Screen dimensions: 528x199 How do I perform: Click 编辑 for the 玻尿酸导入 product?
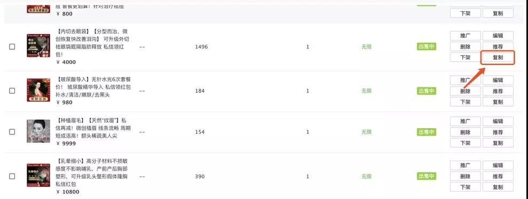pos(498,81)
